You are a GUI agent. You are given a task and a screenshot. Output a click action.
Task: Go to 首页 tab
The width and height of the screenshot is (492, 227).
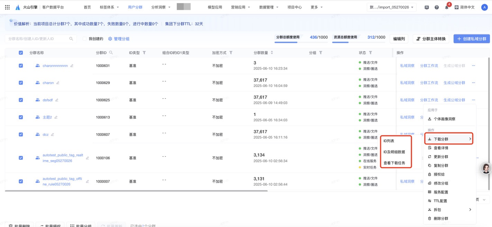[x=88, y=7]
